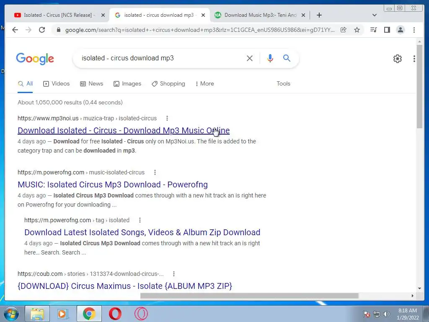
Task: Share this page from address bar
Action: (344, 30)
